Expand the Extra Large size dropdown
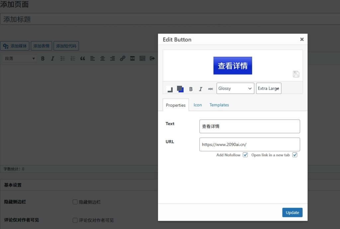 [x=269, y=88]
